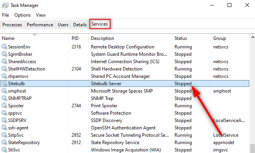Click the gear icon beside Sitebulb
Viewport: 255px width, 153px height.
4,84
